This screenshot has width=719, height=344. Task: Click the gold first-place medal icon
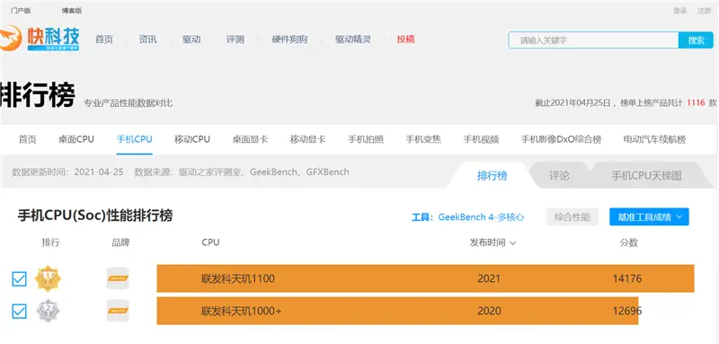48,278
